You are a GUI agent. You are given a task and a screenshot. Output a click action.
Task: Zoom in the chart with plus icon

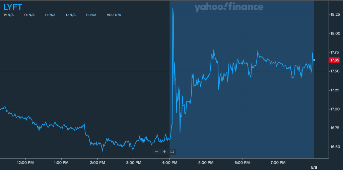pos(164,152)
